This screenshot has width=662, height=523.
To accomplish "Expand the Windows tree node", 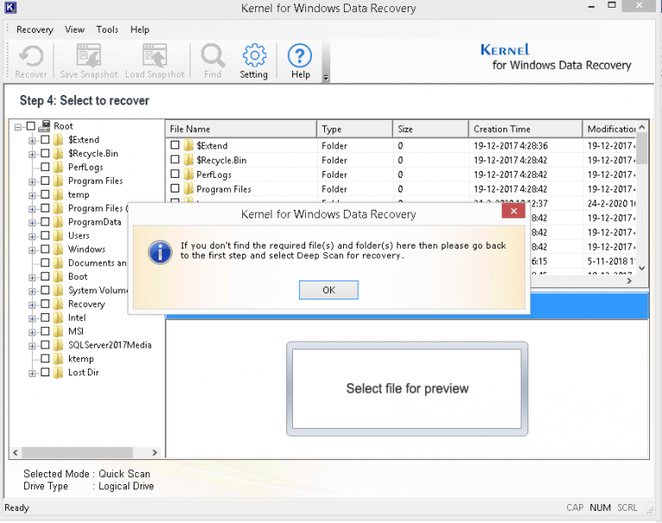I will 32,250.
